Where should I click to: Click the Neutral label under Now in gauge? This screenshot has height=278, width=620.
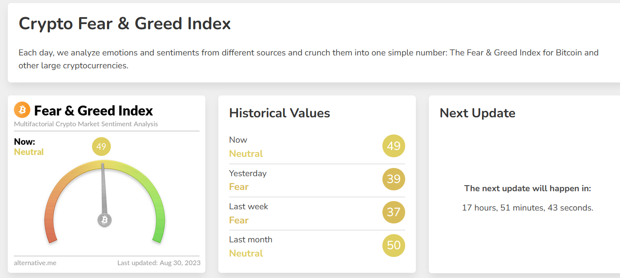click(x=29, y=152)
